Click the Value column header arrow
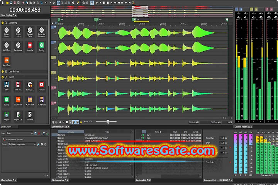Image resolution: width=278 pixels, height=185 pixels. click(x=132, y=132)
